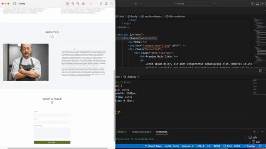Click the green Book a Table button
The image size is (266, 149).
tap(52, 142)
